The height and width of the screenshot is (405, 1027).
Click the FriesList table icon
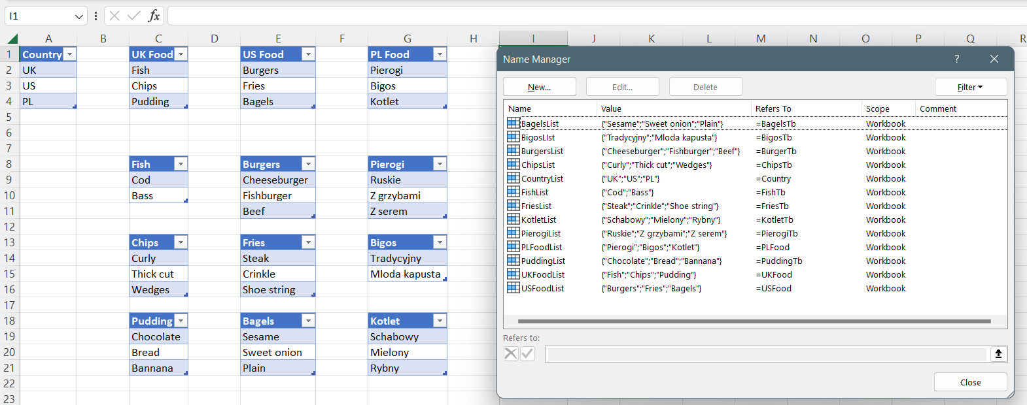[x=513, y=205]
